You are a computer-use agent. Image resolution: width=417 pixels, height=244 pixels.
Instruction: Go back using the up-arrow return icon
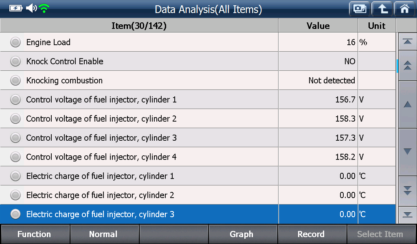tap(382, 9)
